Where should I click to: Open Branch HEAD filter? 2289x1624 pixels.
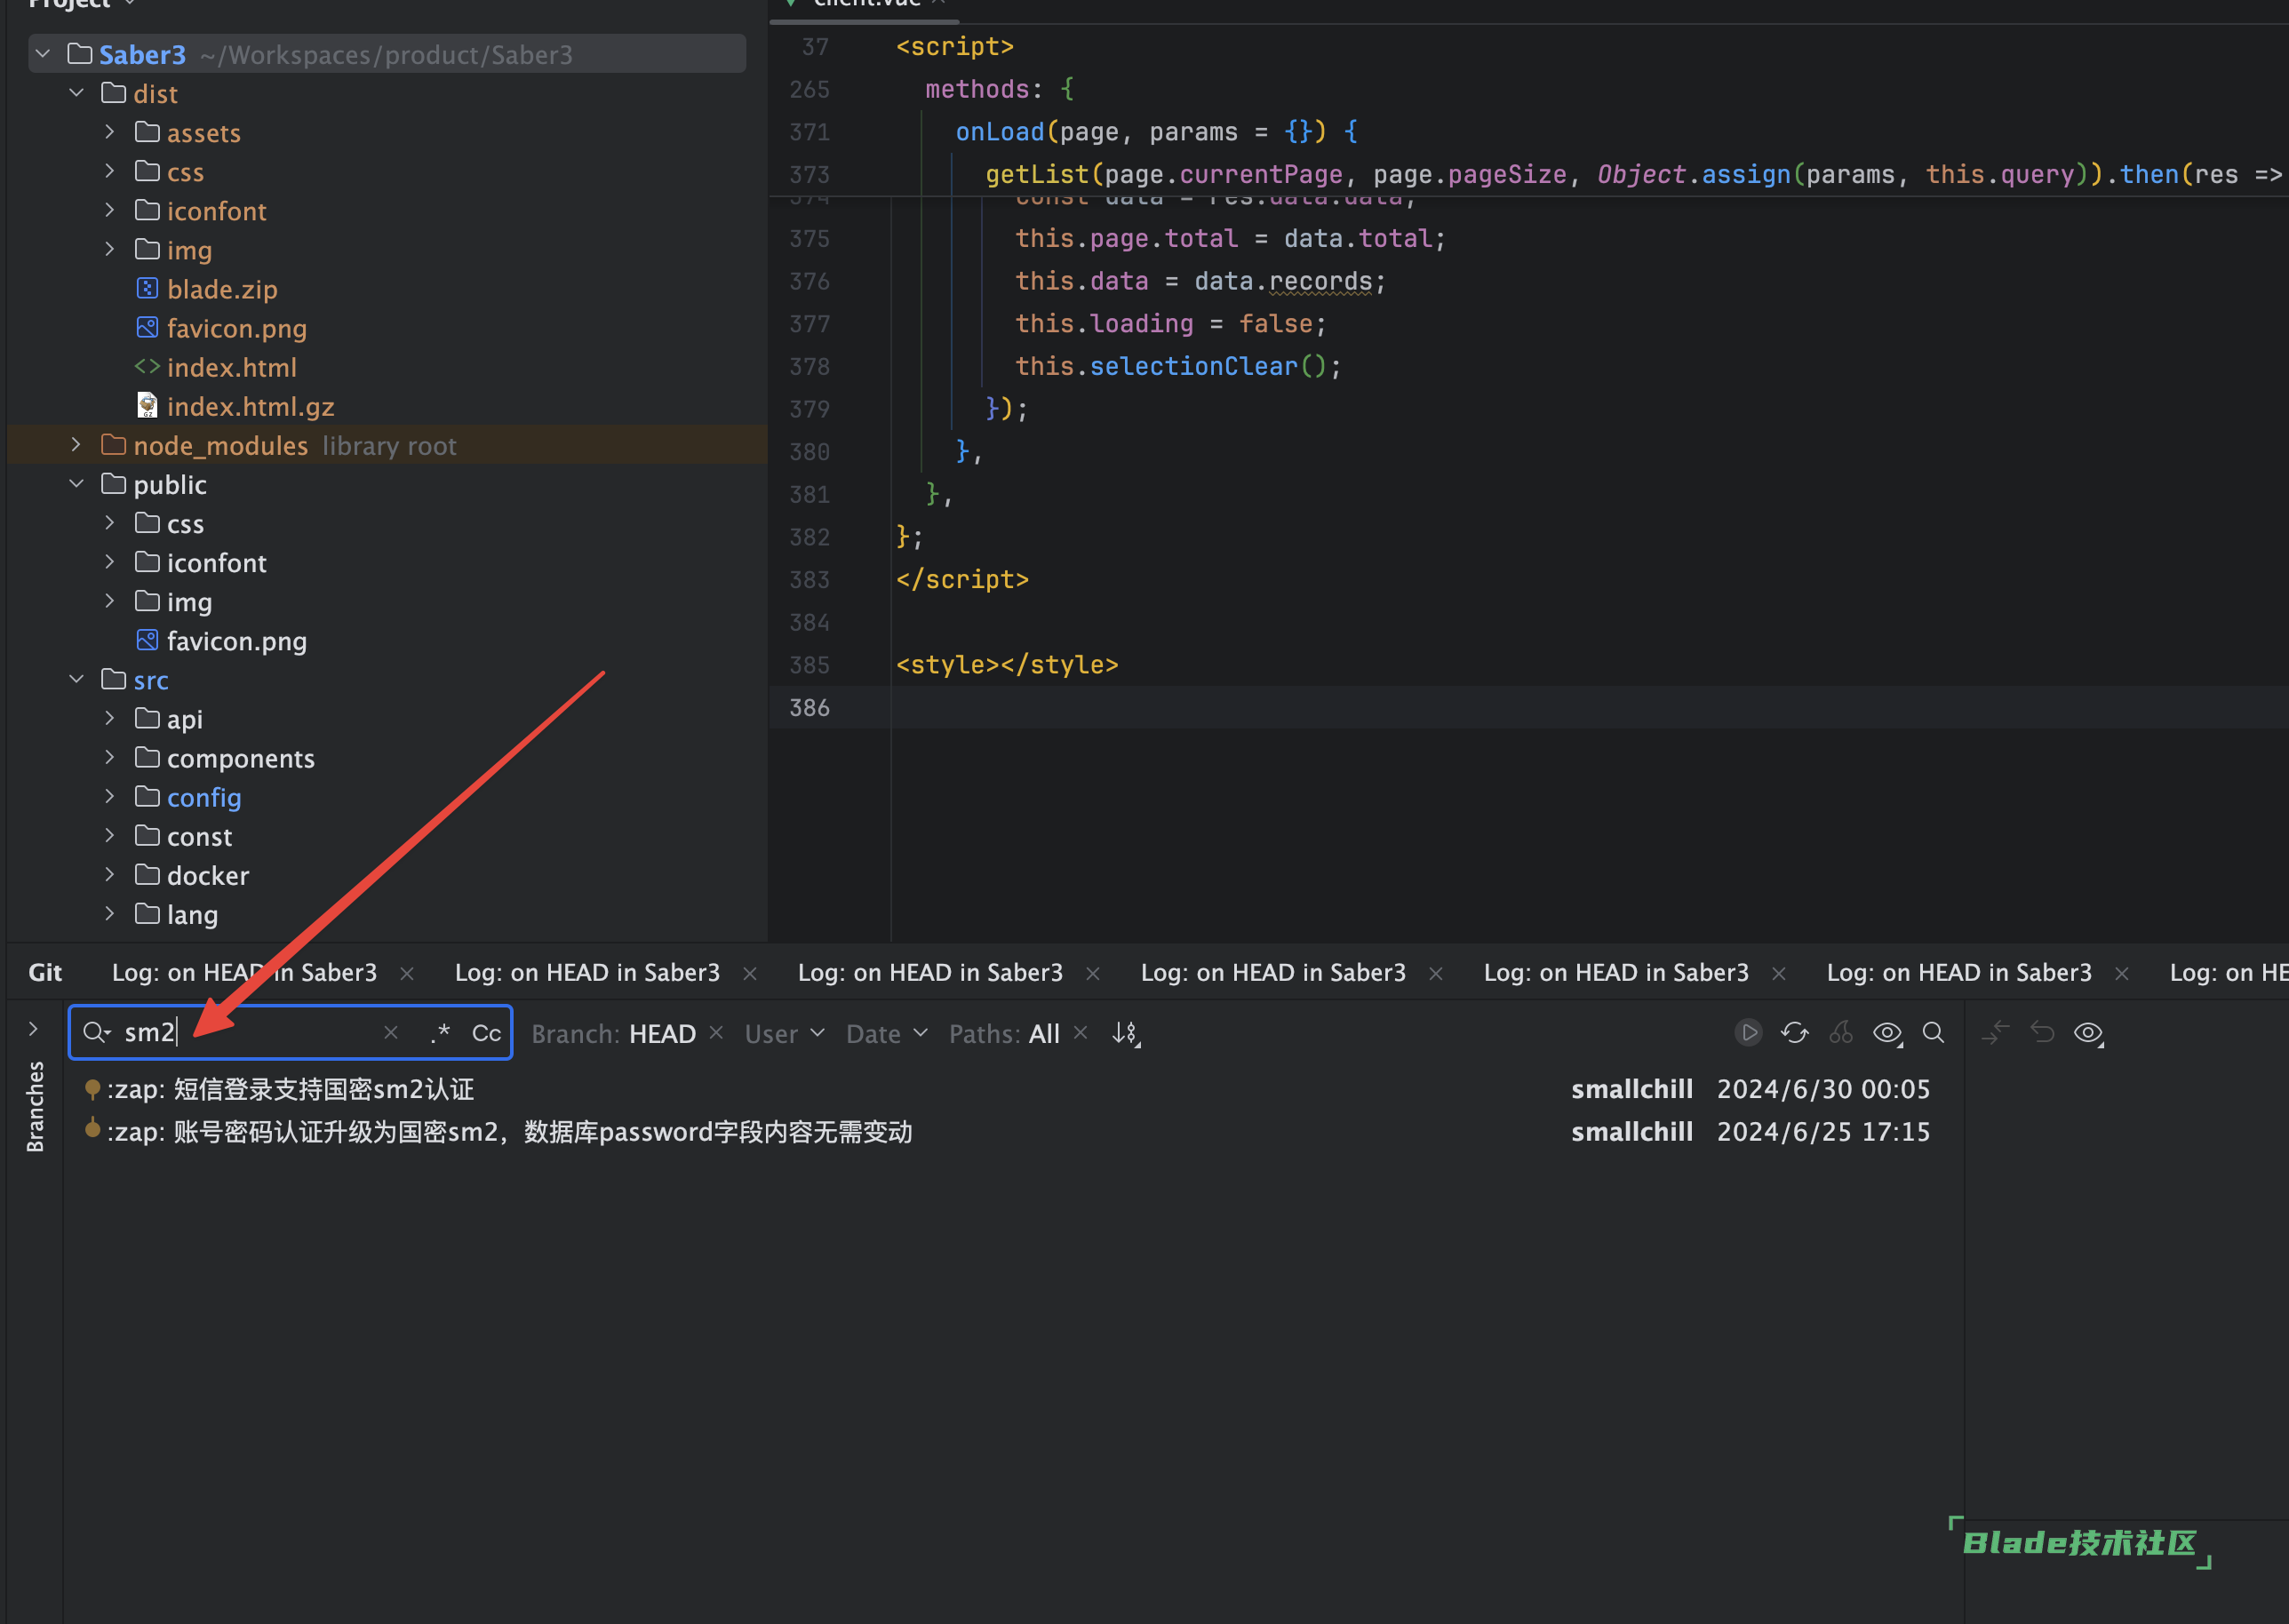pos(613,1033)
